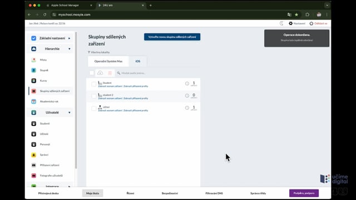The image size is (356, 200).
Task: Open the Stupně sidebar icon
Action: (x=33, y=71)
